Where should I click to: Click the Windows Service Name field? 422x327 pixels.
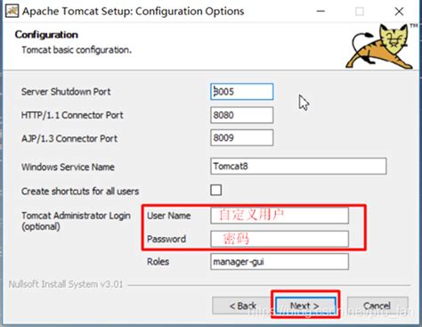click(298, 166)
